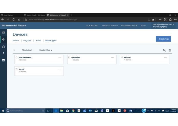Open the browser home page
Image resolution: width=178 pixels, height=126 pixels.
(x=19, y=20)
